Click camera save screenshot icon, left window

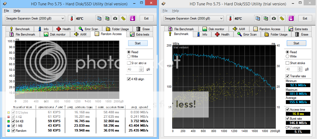[x=115, y=18]
